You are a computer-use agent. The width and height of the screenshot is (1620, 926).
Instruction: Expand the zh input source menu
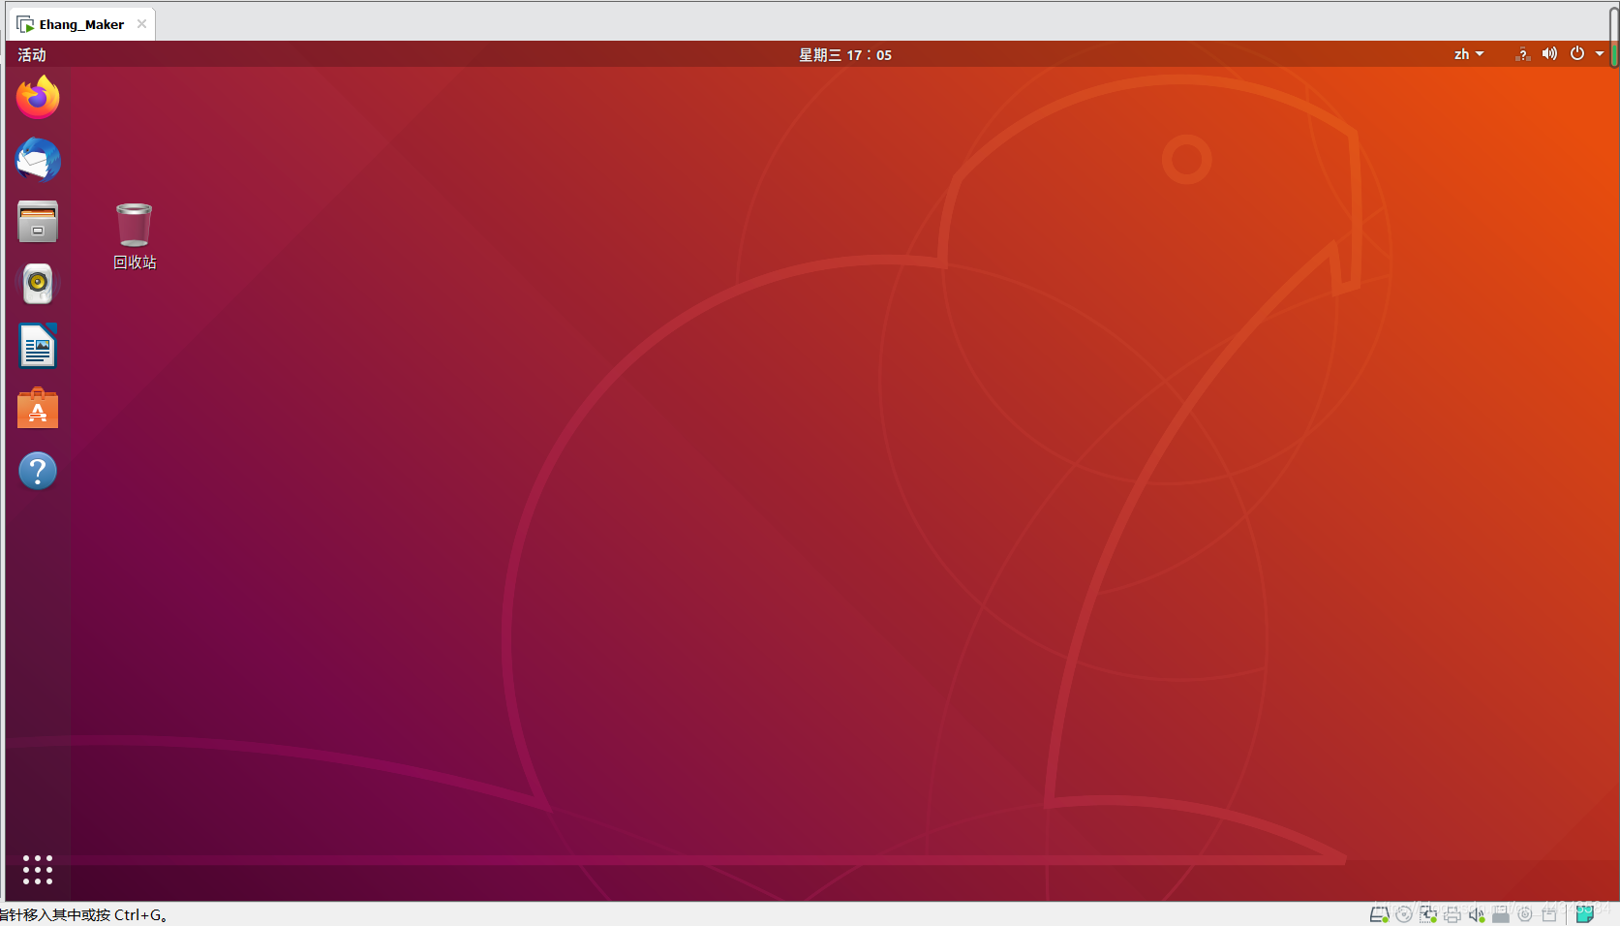[1469, 54]
